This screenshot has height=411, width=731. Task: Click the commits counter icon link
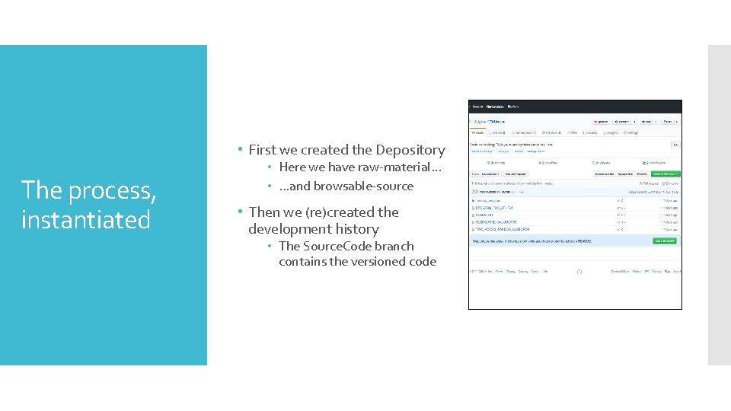point(496,163)
